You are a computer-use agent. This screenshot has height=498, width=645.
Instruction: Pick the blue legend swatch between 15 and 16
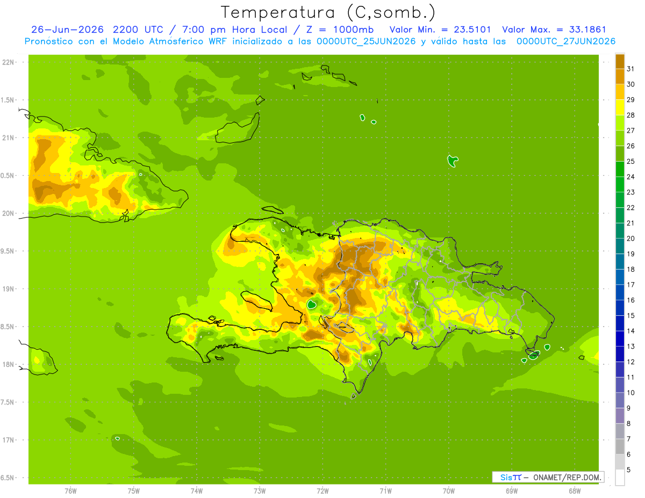[620, 308]
